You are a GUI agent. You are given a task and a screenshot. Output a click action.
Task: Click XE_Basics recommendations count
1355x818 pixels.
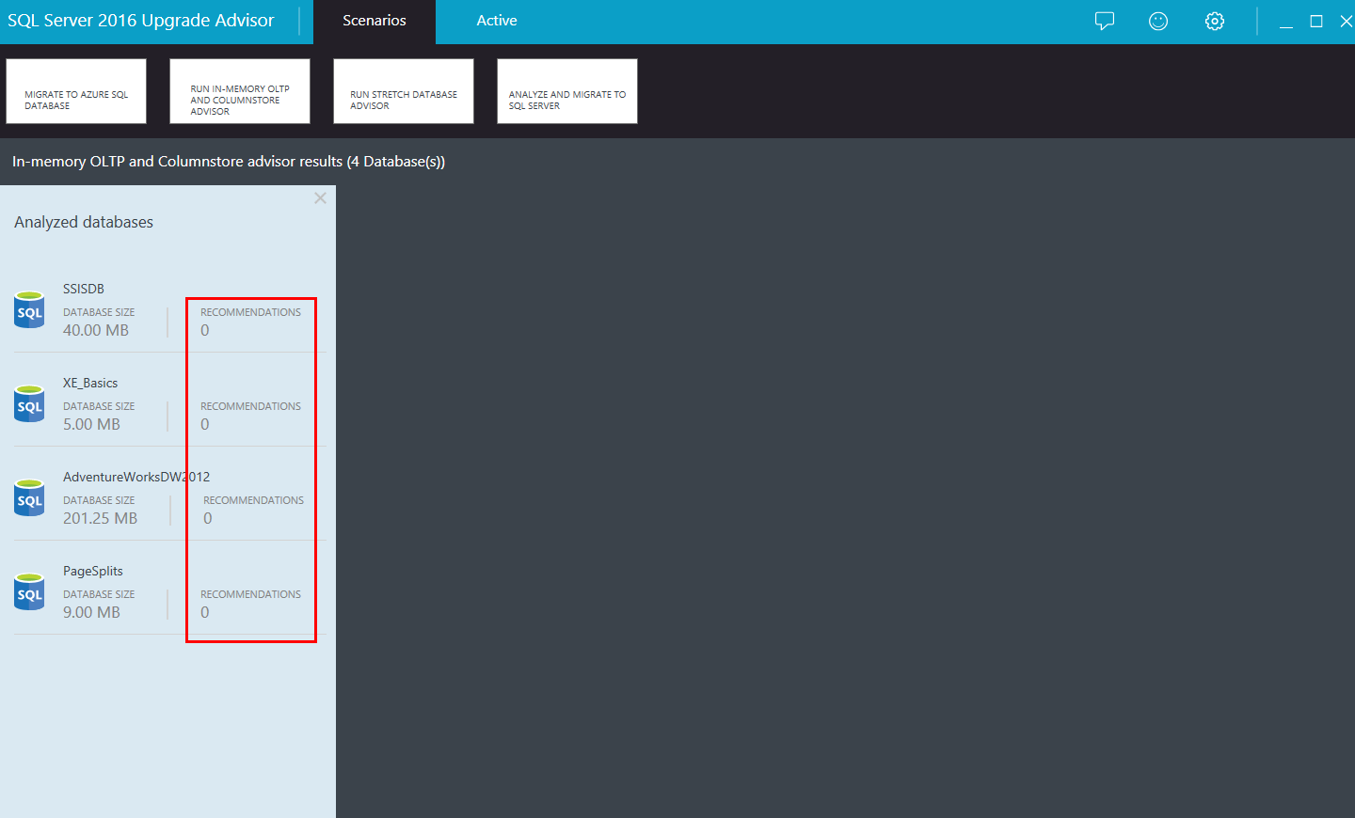pos(205,424)
